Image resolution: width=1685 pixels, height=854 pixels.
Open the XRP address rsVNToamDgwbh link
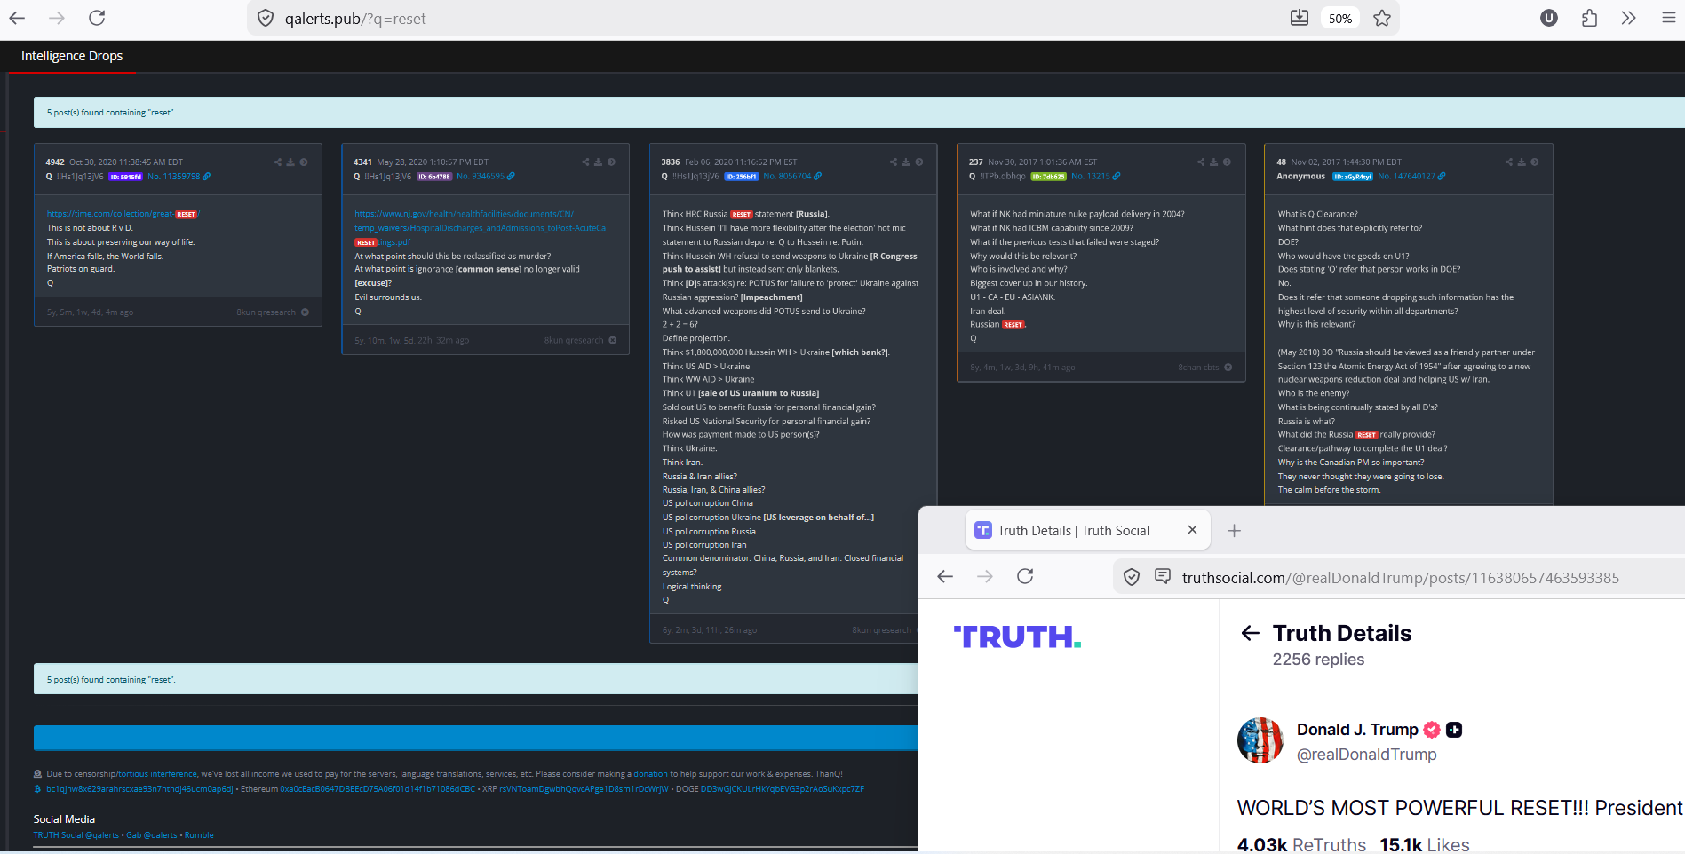click(584, 789)
